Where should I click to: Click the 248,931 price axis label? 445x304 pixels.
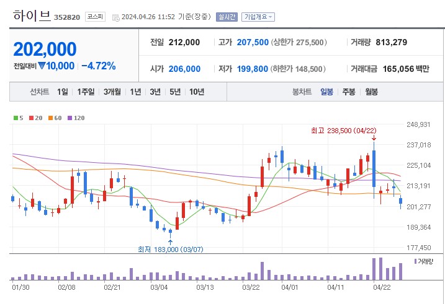[x=418, y=124]
